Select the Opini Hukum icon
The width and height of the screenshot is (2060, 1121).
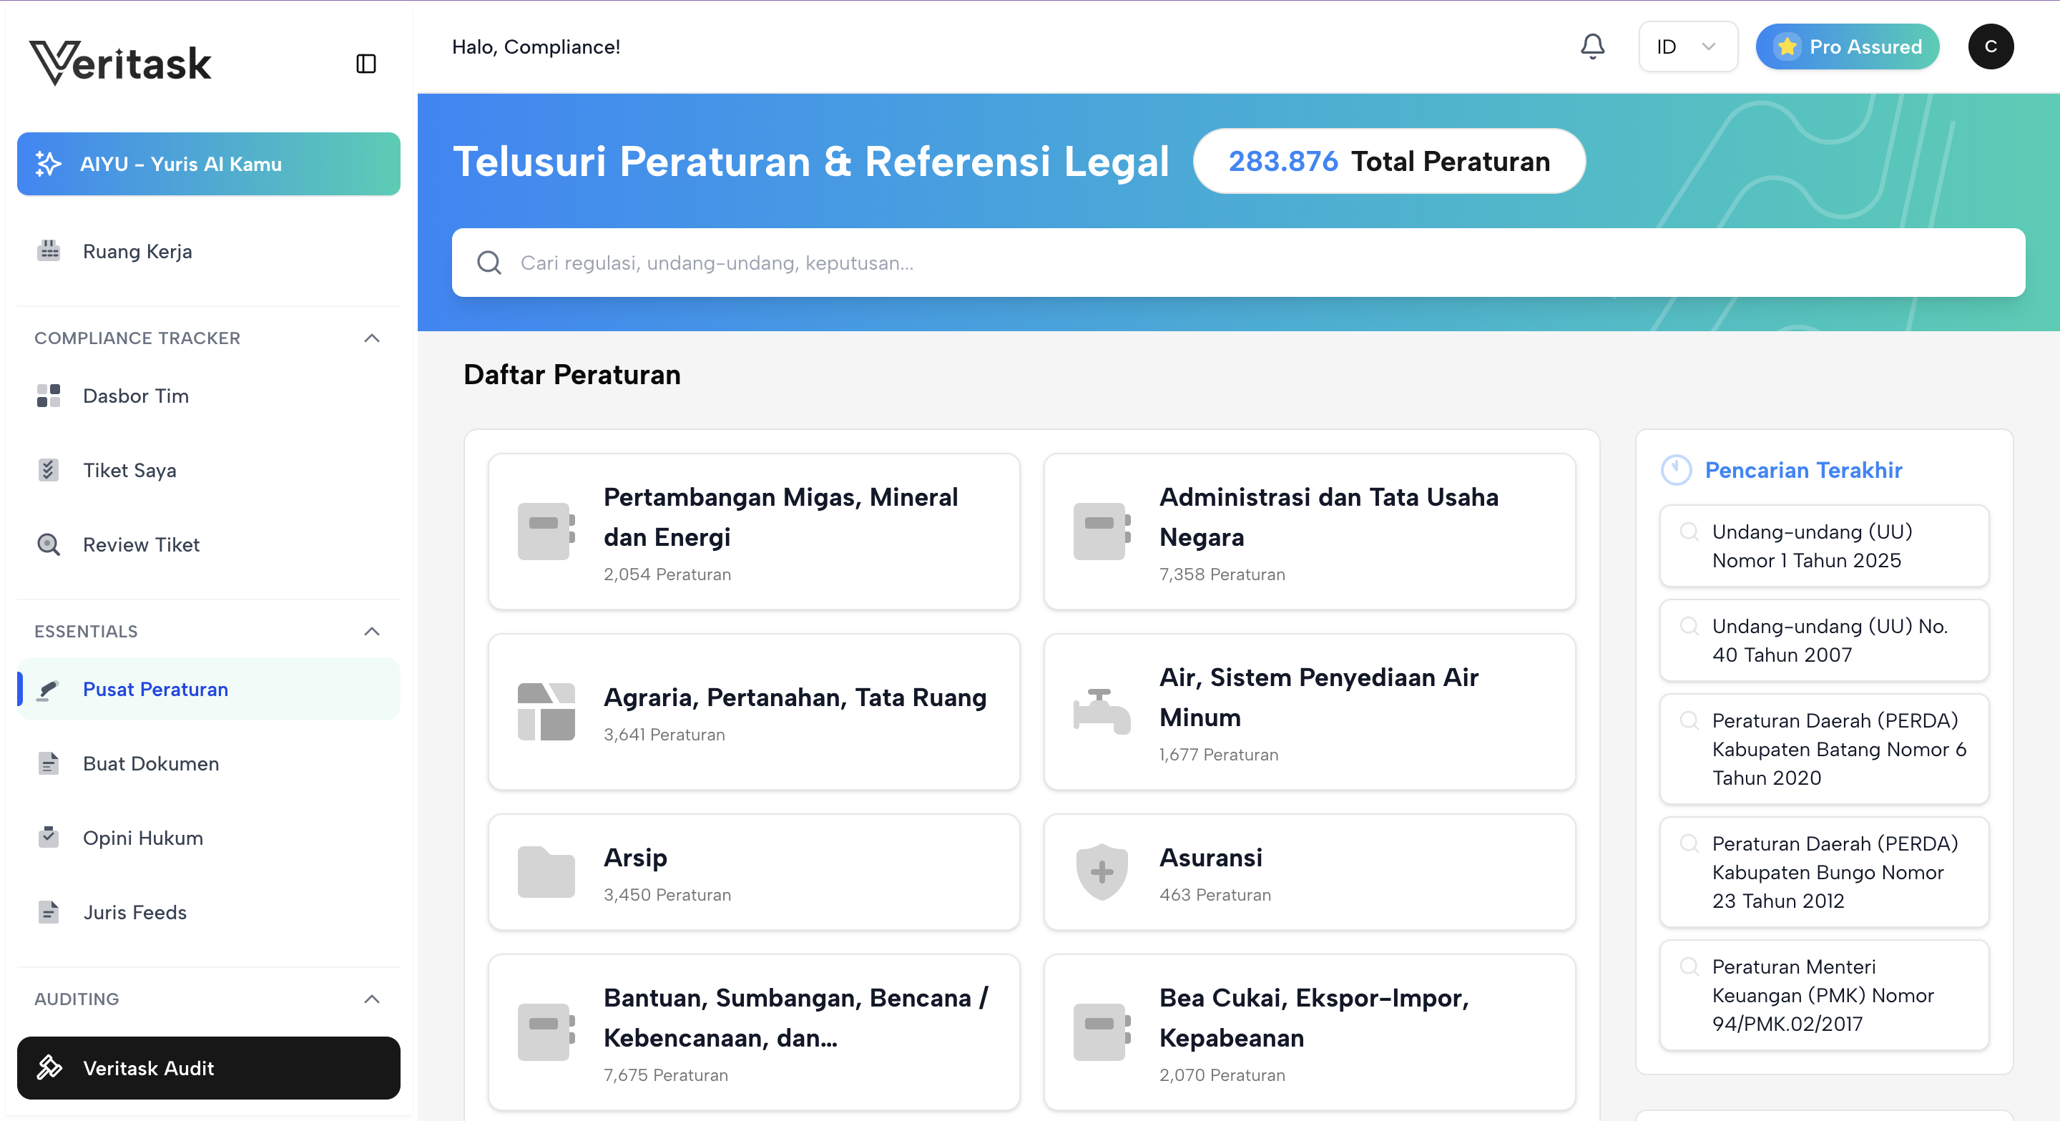coord(48,837)
